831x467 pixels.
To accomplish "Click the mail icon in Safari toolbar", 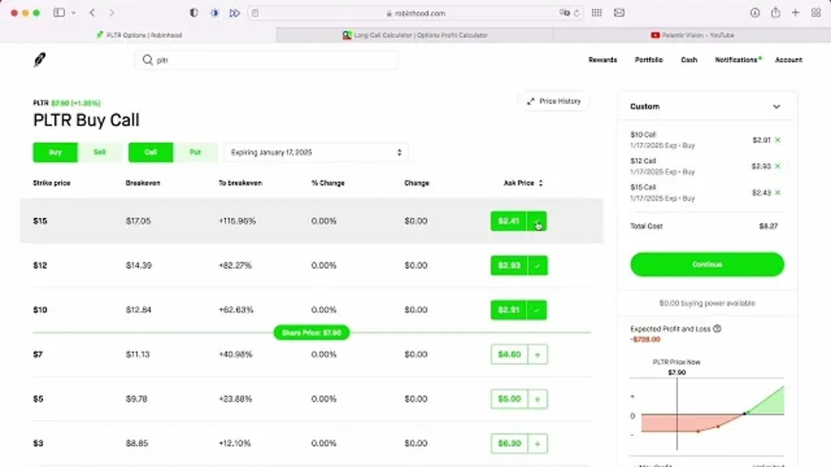I will [619, 13].
